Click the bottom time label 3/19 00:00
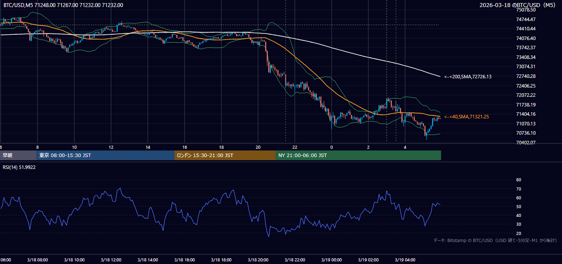Viewport: 562px width, 264px height. [x=332, y=260]
